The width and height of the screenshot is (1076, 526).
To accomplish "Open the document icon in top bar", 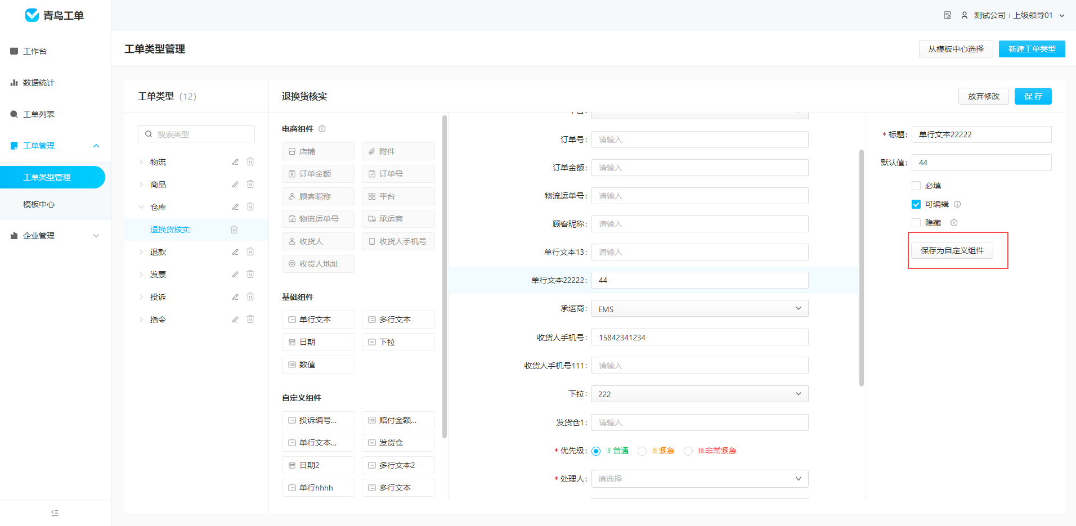I will point(948,15).
